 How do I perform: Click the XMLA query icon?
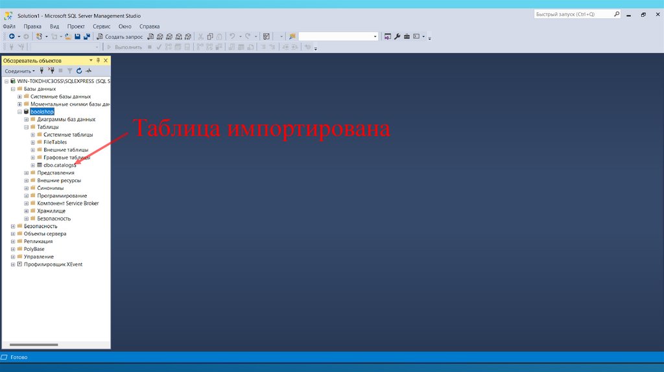(x=179, y=36)
